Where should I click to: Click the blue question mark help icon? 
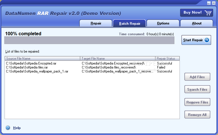[8, 128]
